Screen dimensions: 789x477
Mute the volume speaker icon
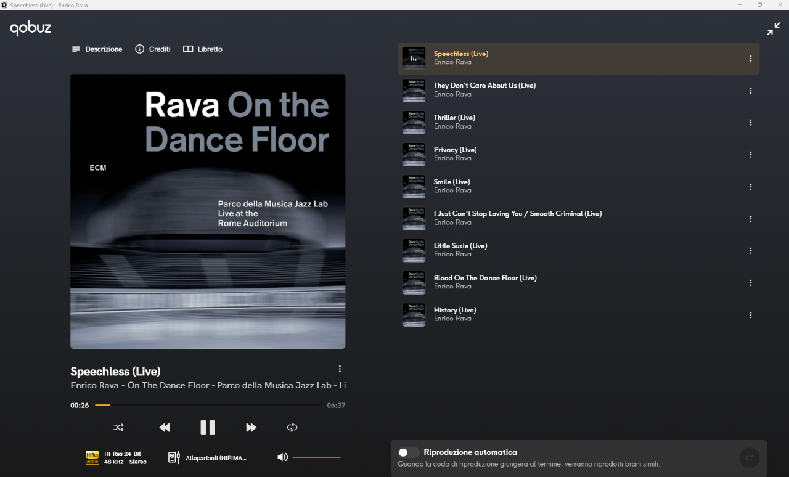coord(282,457)
